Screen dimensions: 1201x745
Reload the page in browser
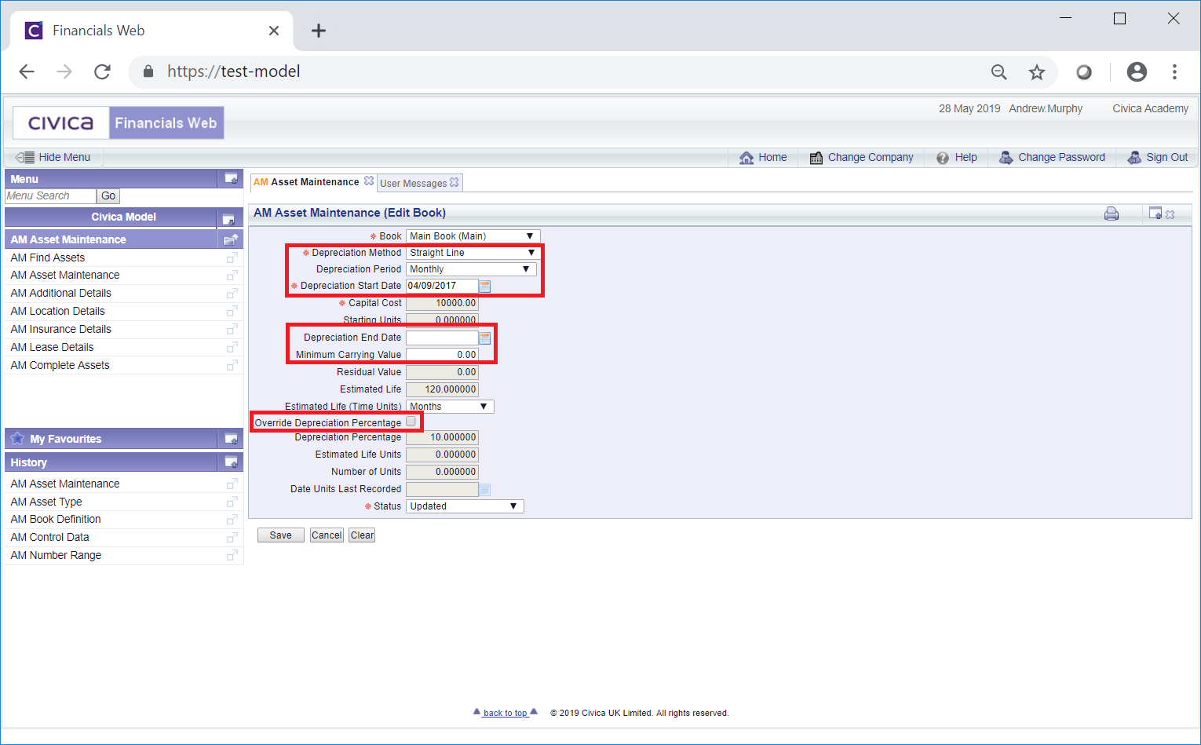[x=102, y=71]
